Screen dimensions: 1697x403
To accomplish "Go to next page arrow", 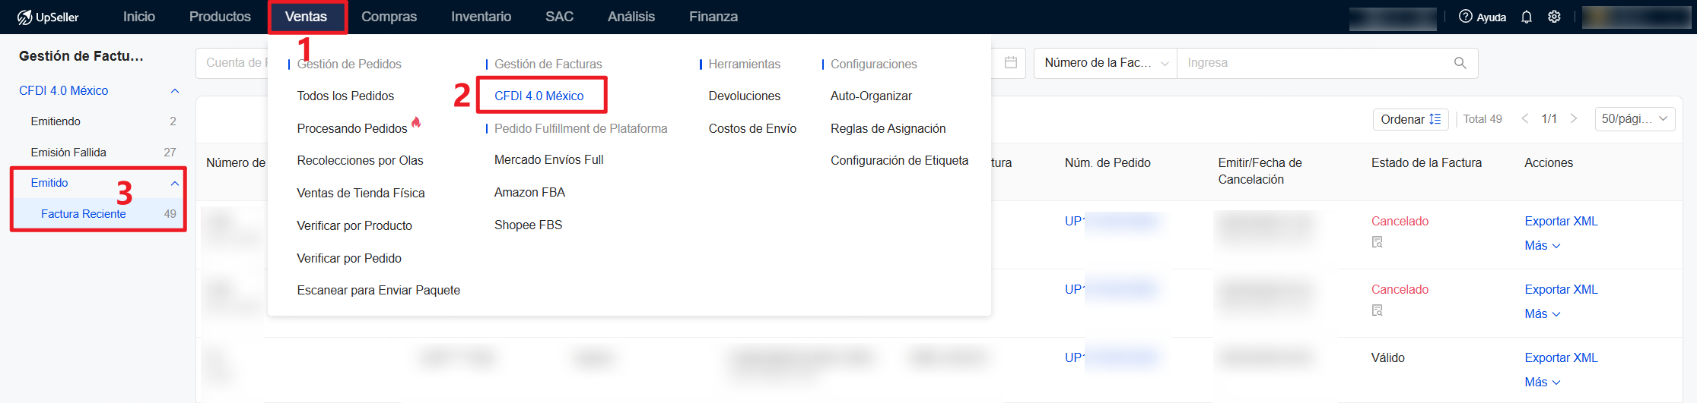I will coord(1574,119).
